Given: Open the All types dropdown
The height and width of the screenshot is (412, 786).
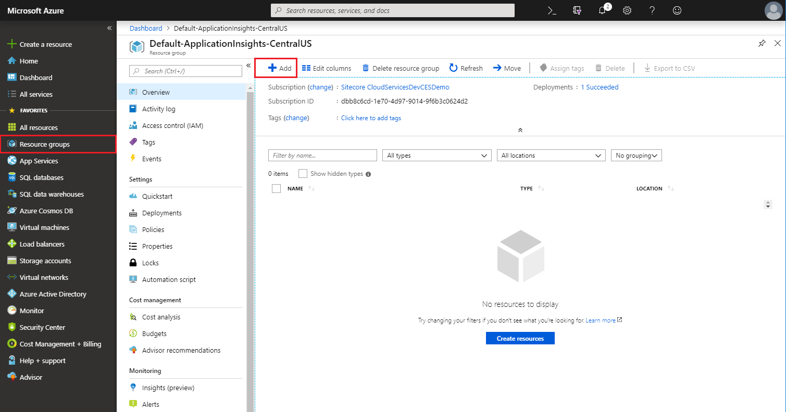Looking at the screenshot, I should pyautogui.click(x=436, y=156).
